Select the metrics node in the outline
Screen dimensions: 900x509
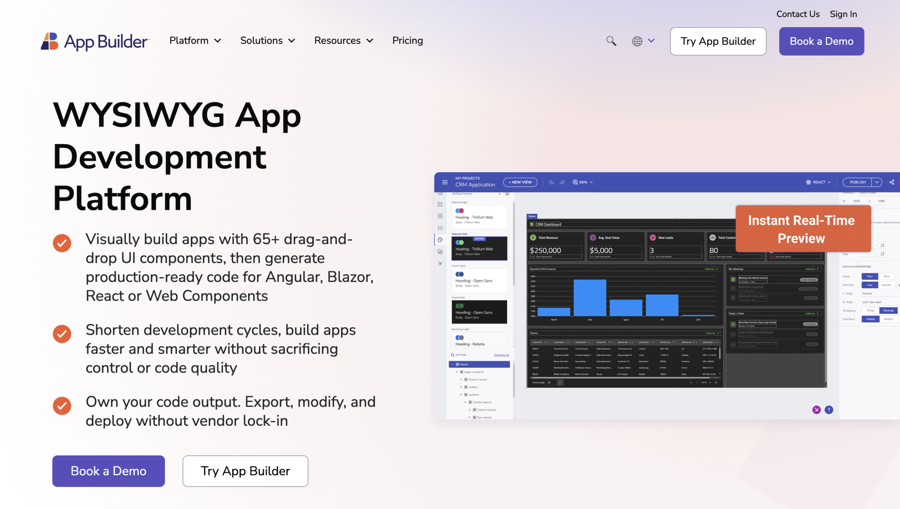[473, 387]
